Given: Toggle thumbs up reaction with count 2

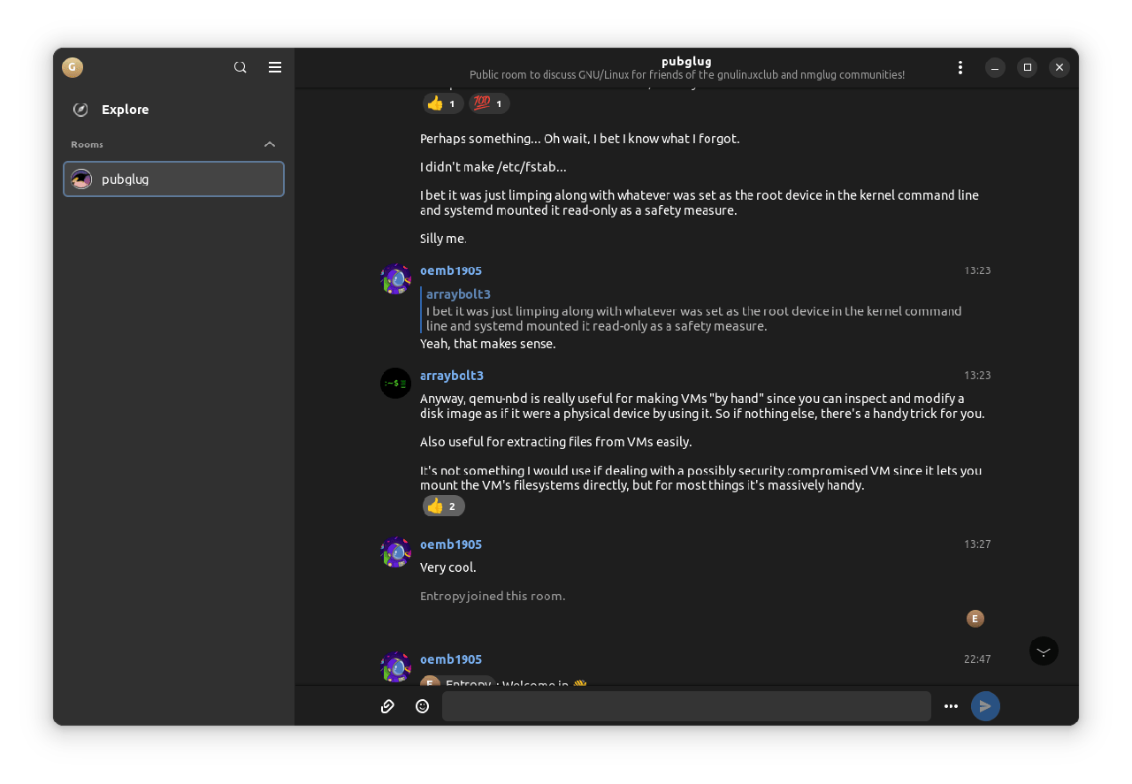Looking at the screenshot, I should pos(443,506).
